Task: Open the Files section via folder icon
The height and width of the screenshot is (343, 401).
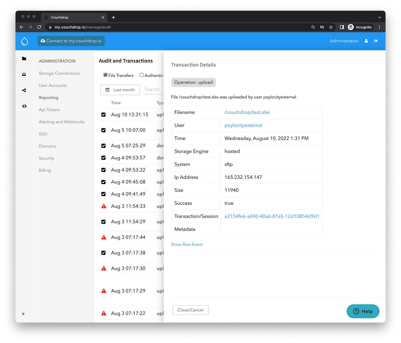Action: pos(24,58)
